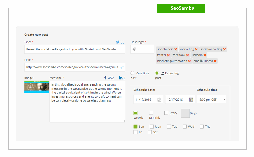Click the SeoSamba green header banner
The image size is (254, 157).
pos(181,8)
